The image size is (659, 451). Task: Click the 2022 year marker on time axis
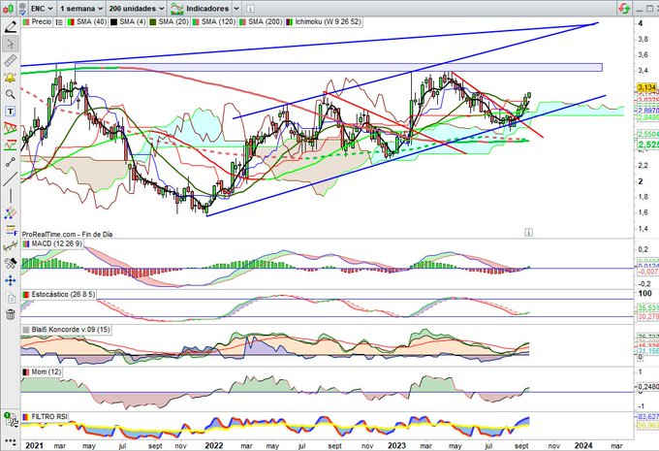pos(213,445)
